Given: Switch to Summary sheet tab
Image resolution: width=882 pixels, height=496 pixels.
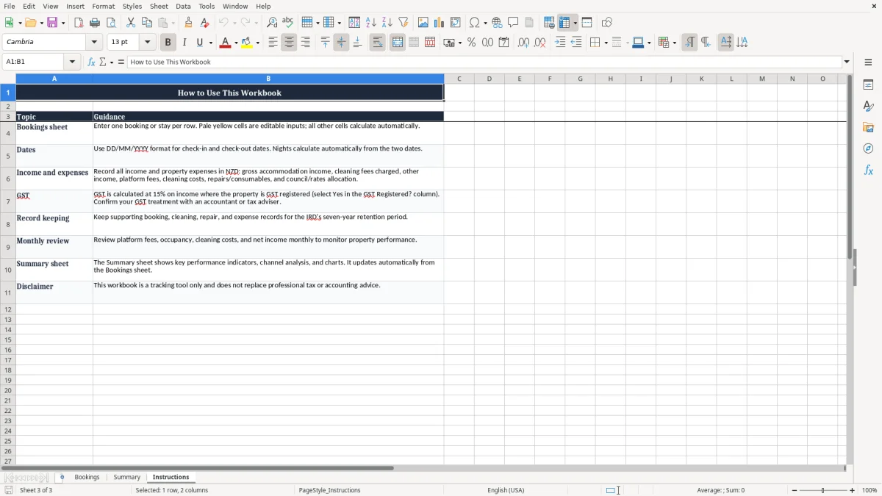Looking at the screenshot, I should pos(126,478).
